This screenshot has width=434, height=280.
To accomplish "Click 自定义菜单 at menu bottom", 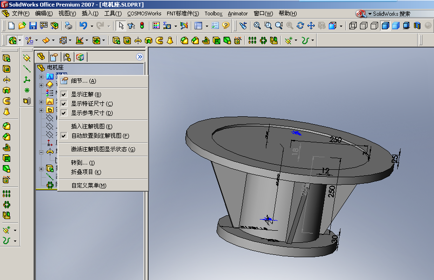I will click(88, 186).
